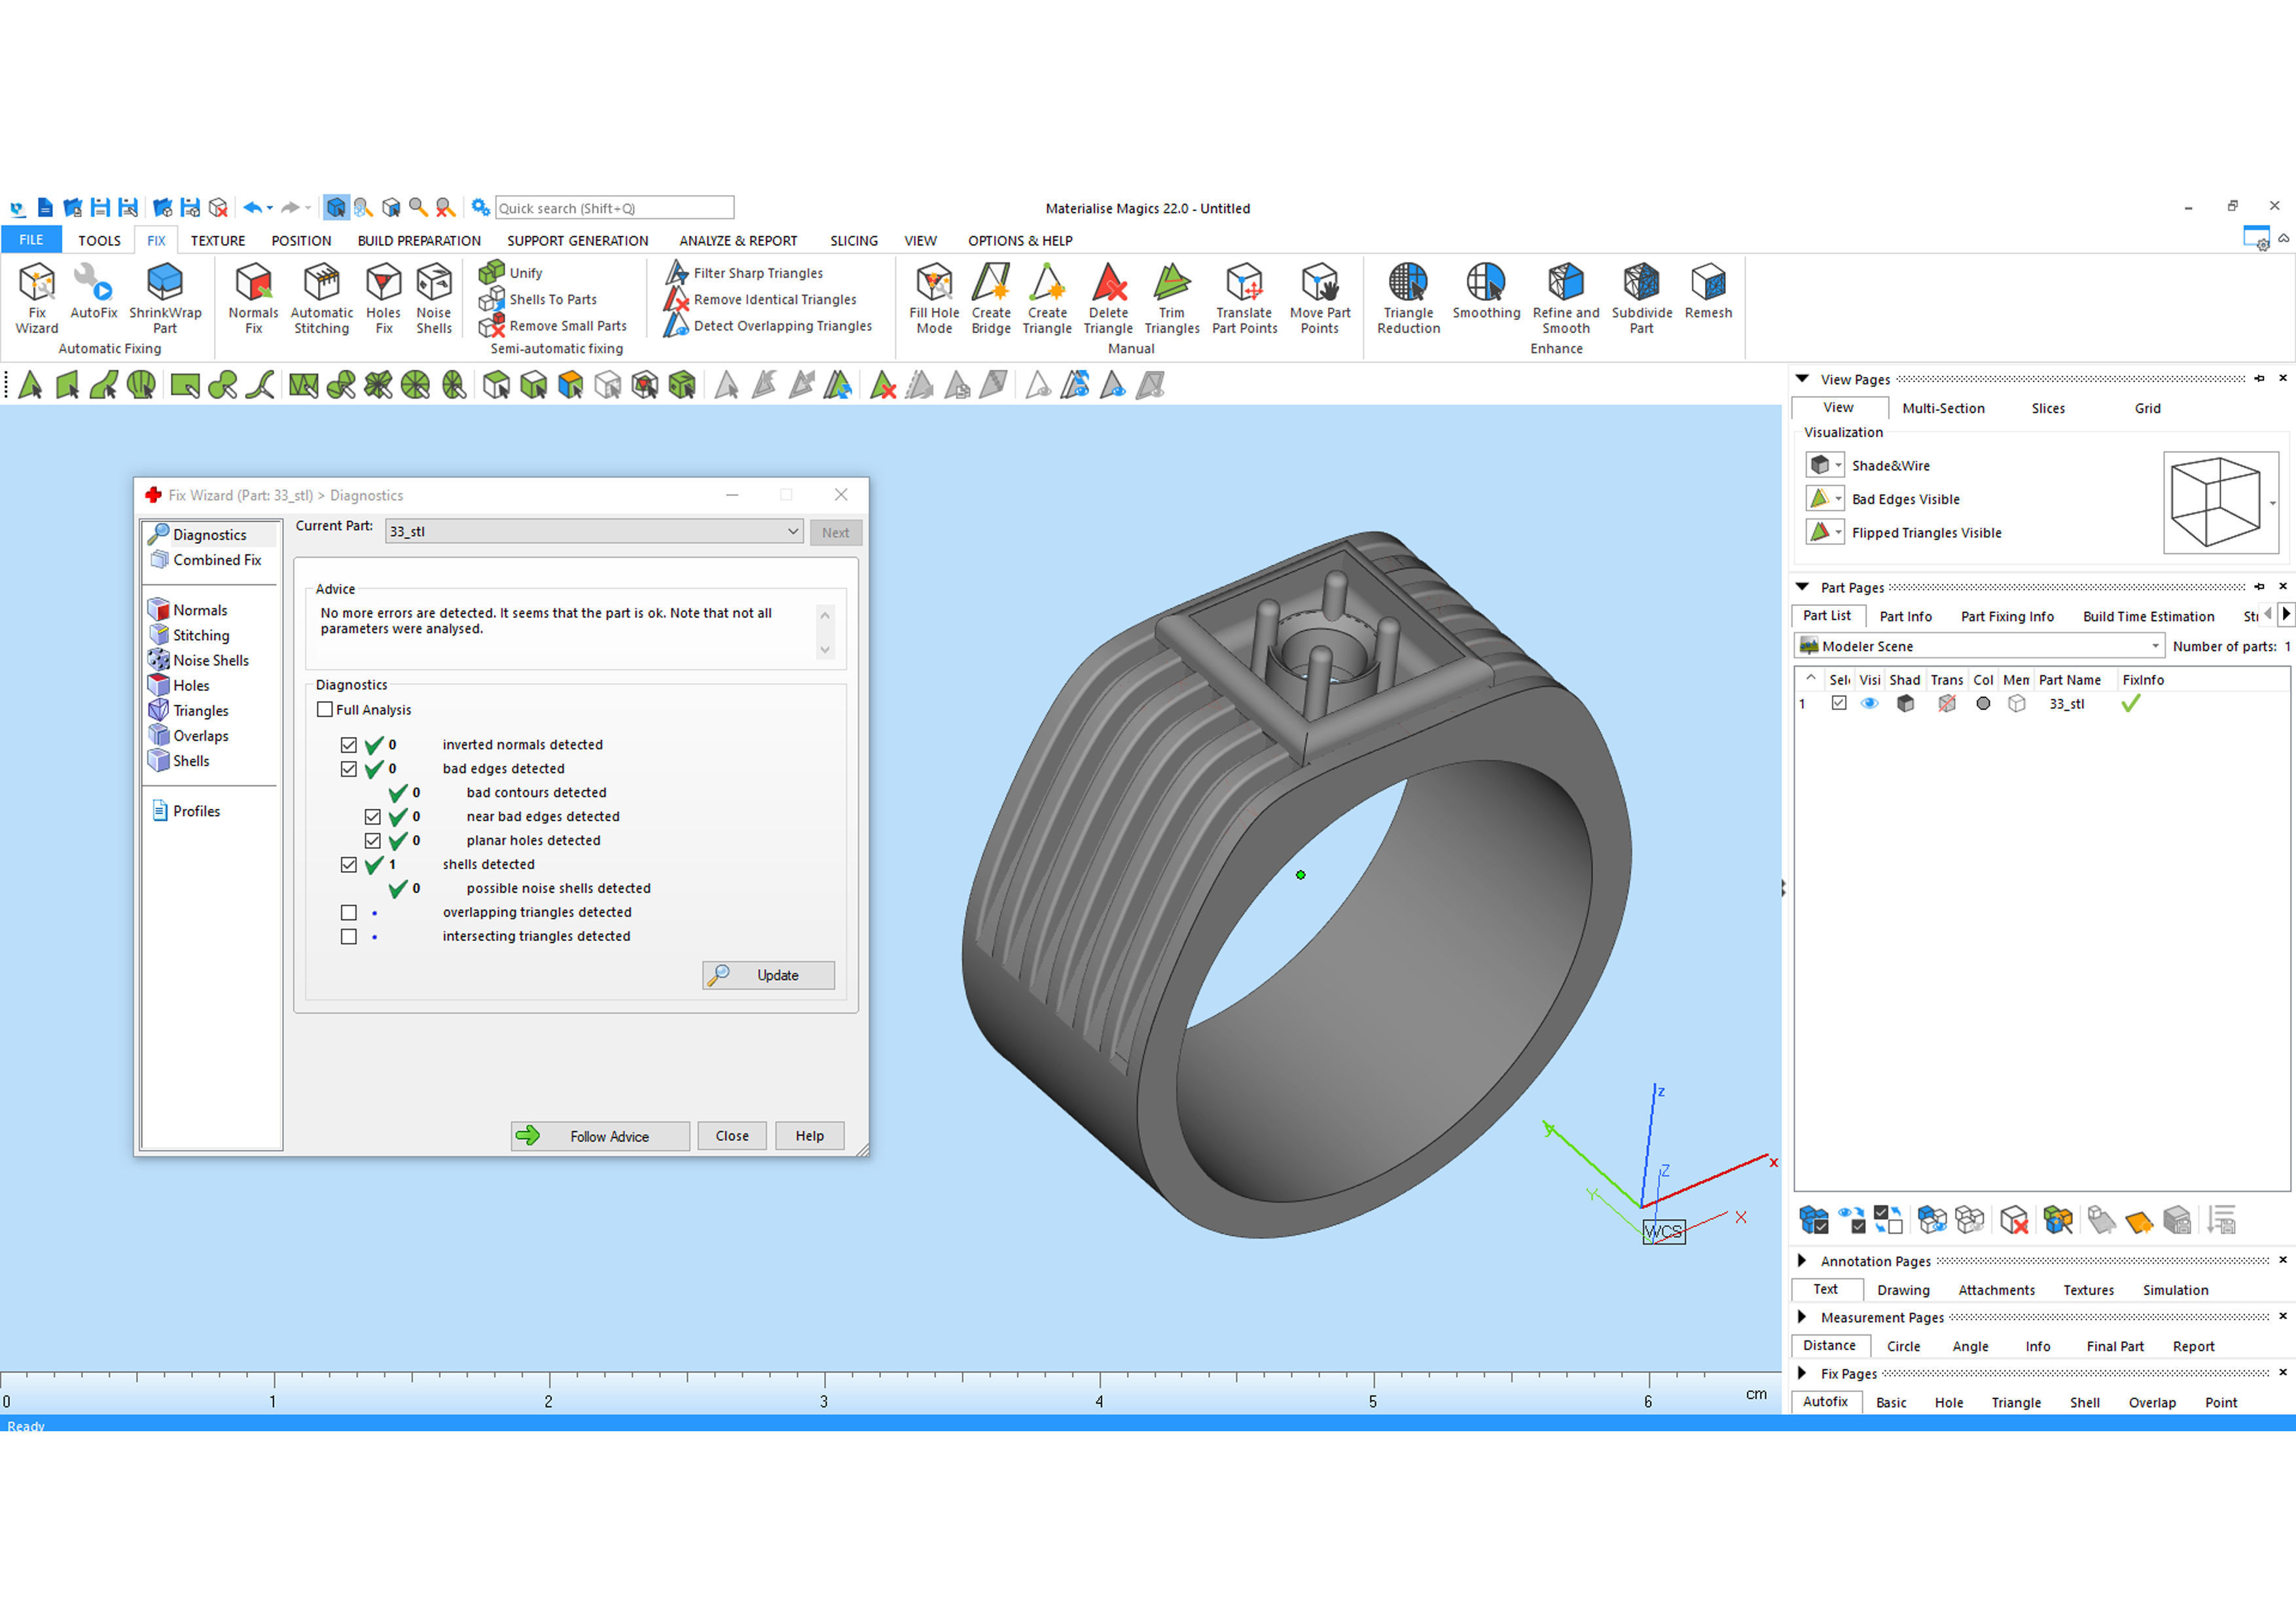Close the Fix Wizard via Close button
Image resolution: width=2296 pixels, height=1623 pixels.
pyautogui.click(x=732, y=1136)
